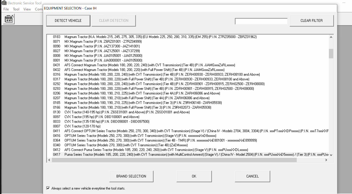Toggle Always select a new vehicle checkbox
The image size is (352, 194).
pos(48,188)
